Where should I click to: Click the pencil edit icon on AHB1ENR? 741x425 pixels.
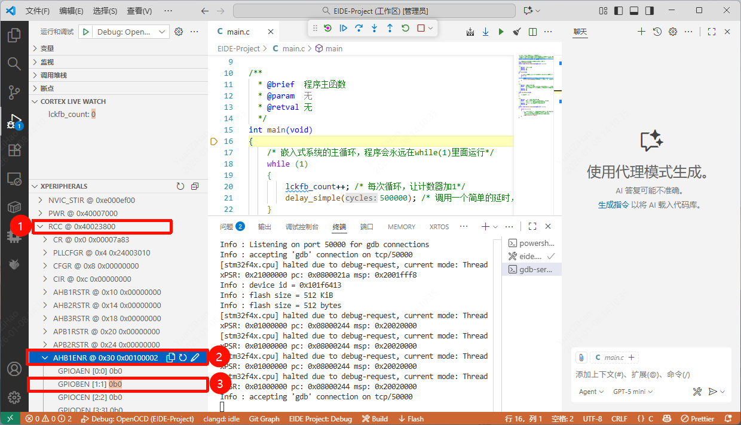(195, 358)
